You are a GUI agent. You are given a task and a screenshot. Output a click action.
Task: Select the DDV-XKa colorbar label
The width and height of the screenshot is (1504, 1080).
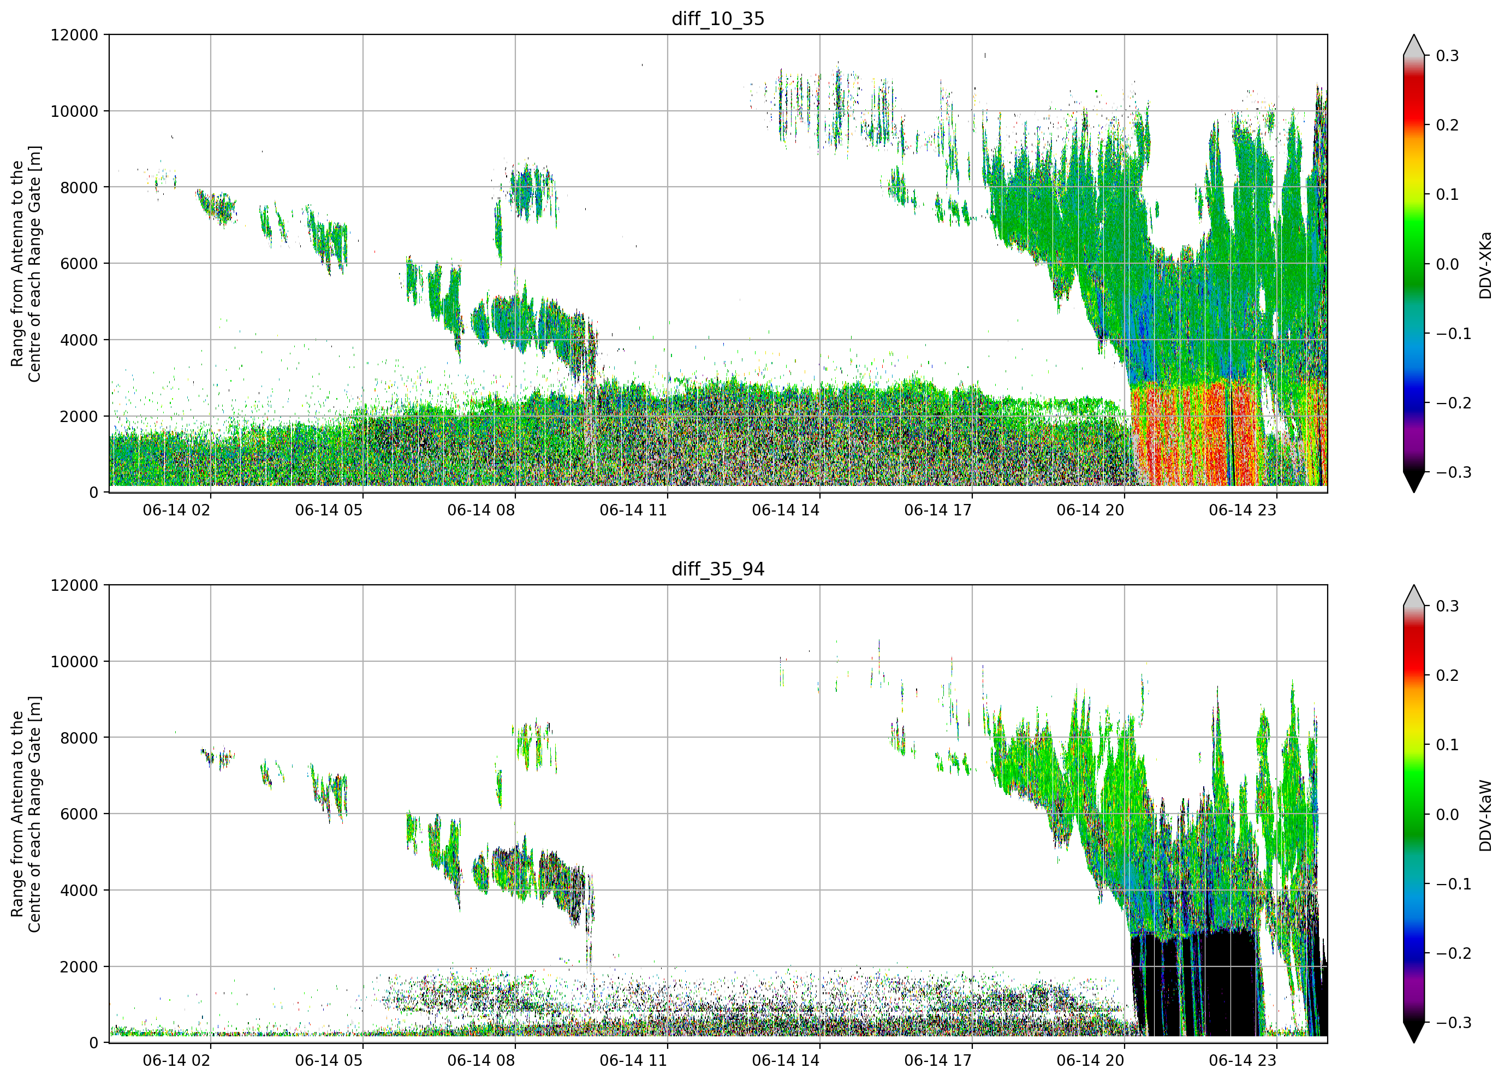click(1485, 265)
